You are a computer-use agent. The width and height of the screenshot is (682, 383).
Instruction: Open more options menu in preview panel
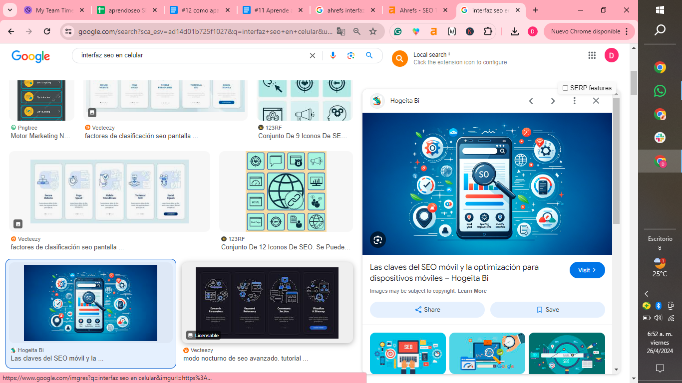(574, 101)
